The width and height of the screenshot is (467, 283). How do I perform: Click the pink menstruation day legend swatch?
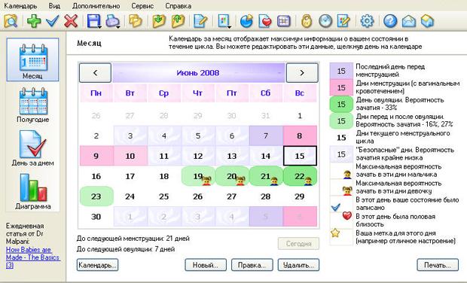click(x=341, y=87)
